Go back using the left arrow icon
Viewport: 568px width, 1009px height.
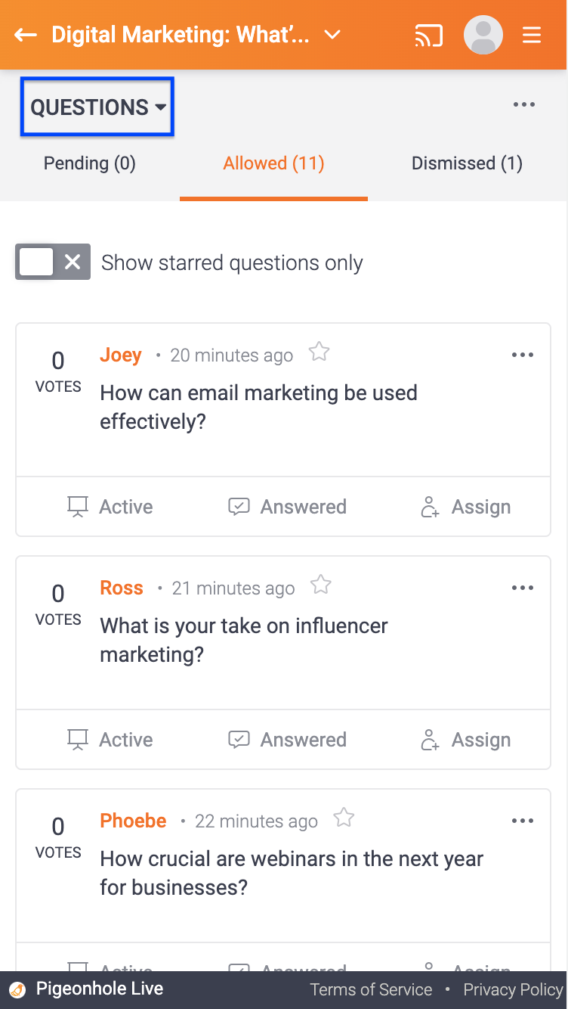point(26,36)
